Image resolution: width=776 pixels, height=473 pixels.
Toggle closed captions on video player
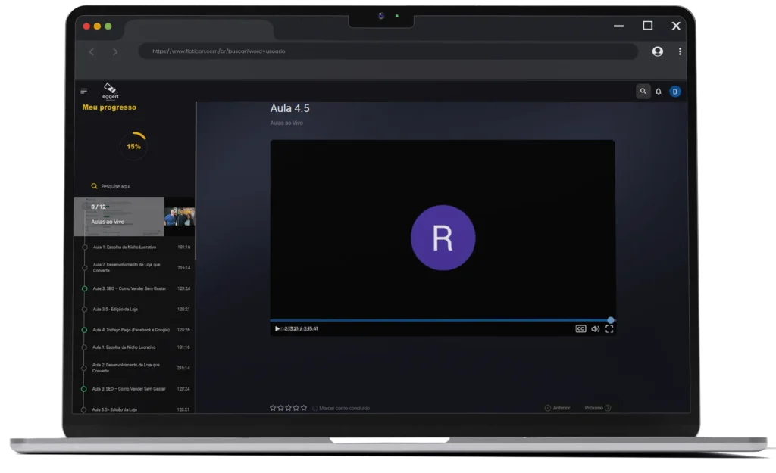(580, 329)
